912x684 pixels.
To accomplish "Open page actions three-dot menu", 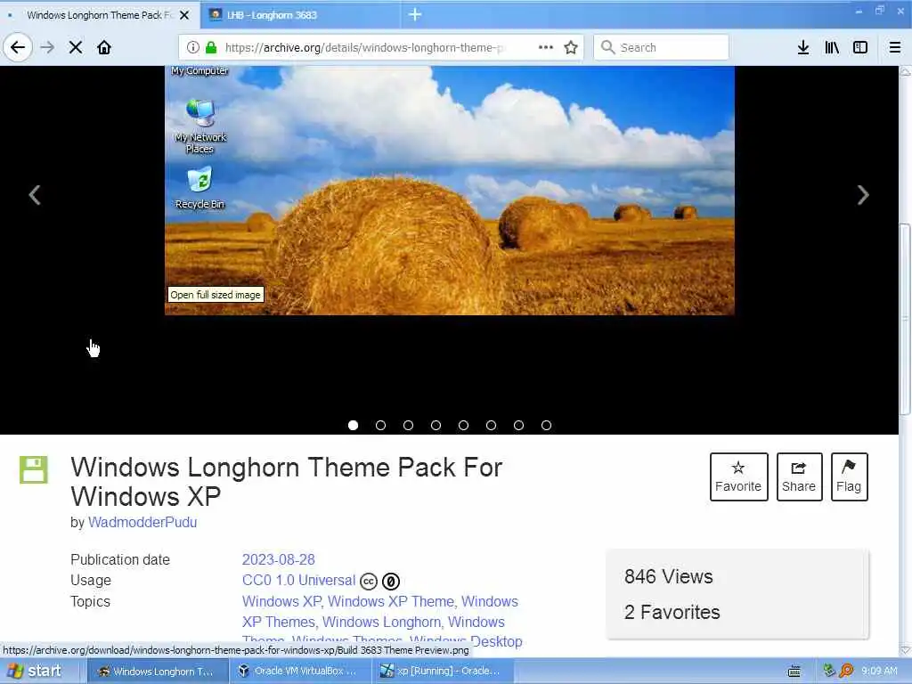I will point(546,47).
